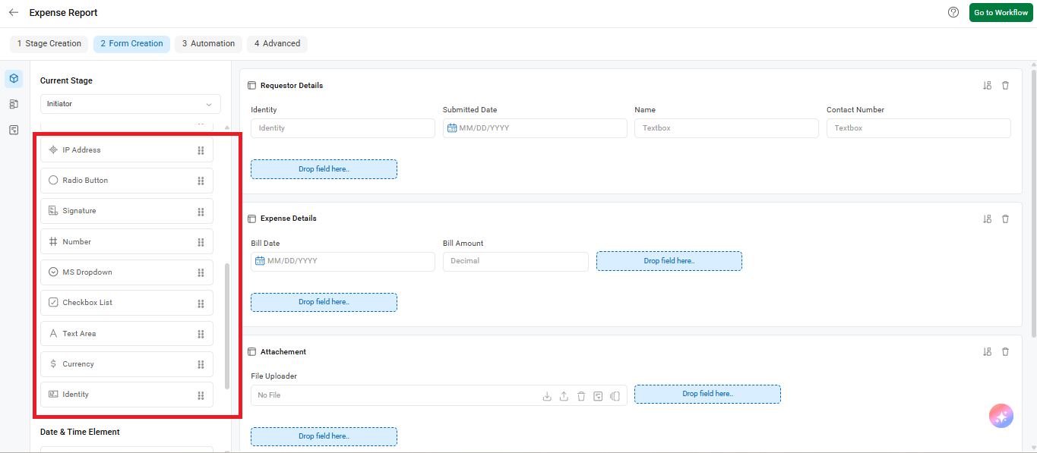Select the Radio Button element
Image resolution: width=1037 pixels, height=453 pixels.
coord(127,181)
